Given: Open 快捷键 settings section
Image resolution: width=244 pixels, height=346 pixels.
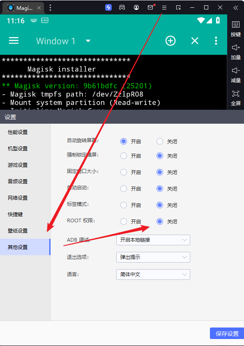Looking at the screenshot, I should click(15, 214).
